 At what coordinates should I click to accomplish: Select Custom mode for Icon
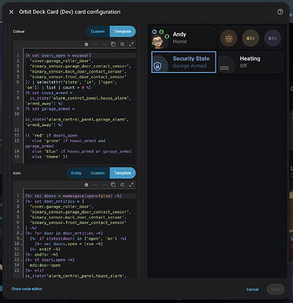click(x=98, y=173)
